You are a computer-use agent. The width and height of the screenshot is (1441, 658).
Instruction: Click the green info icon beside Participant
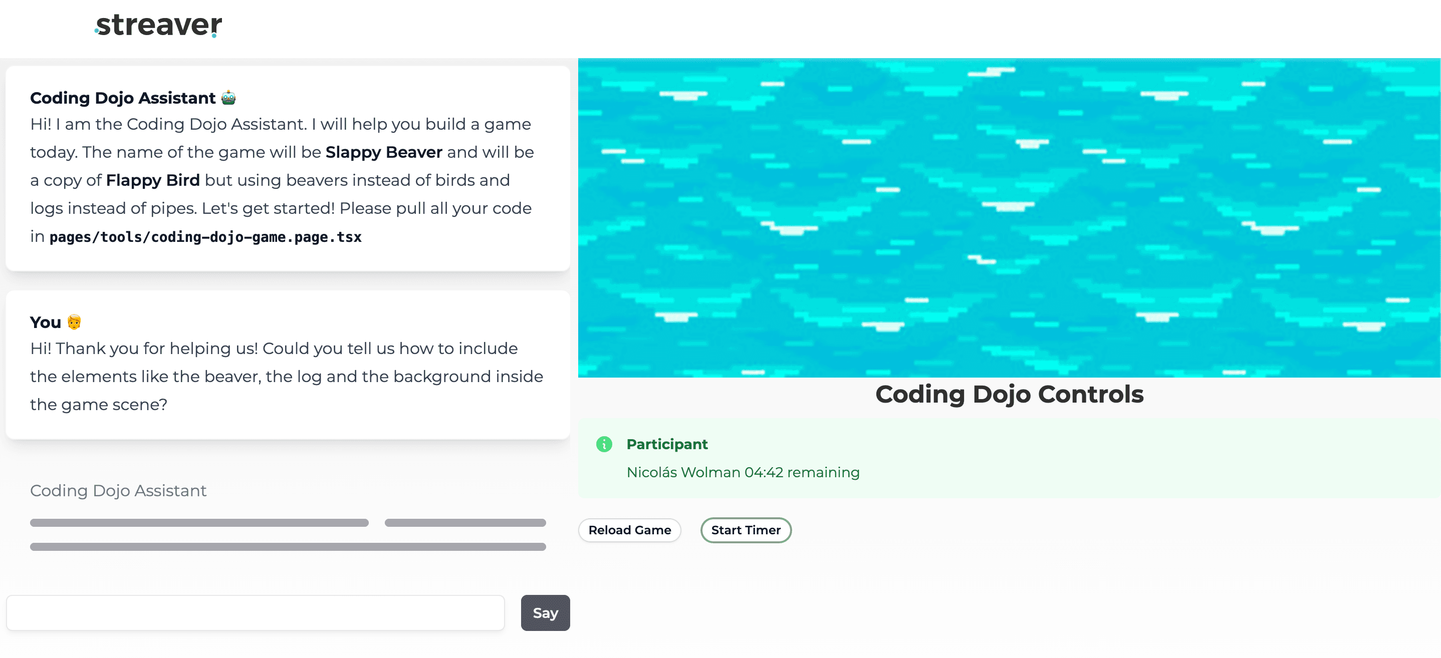[x=604, y=445]
